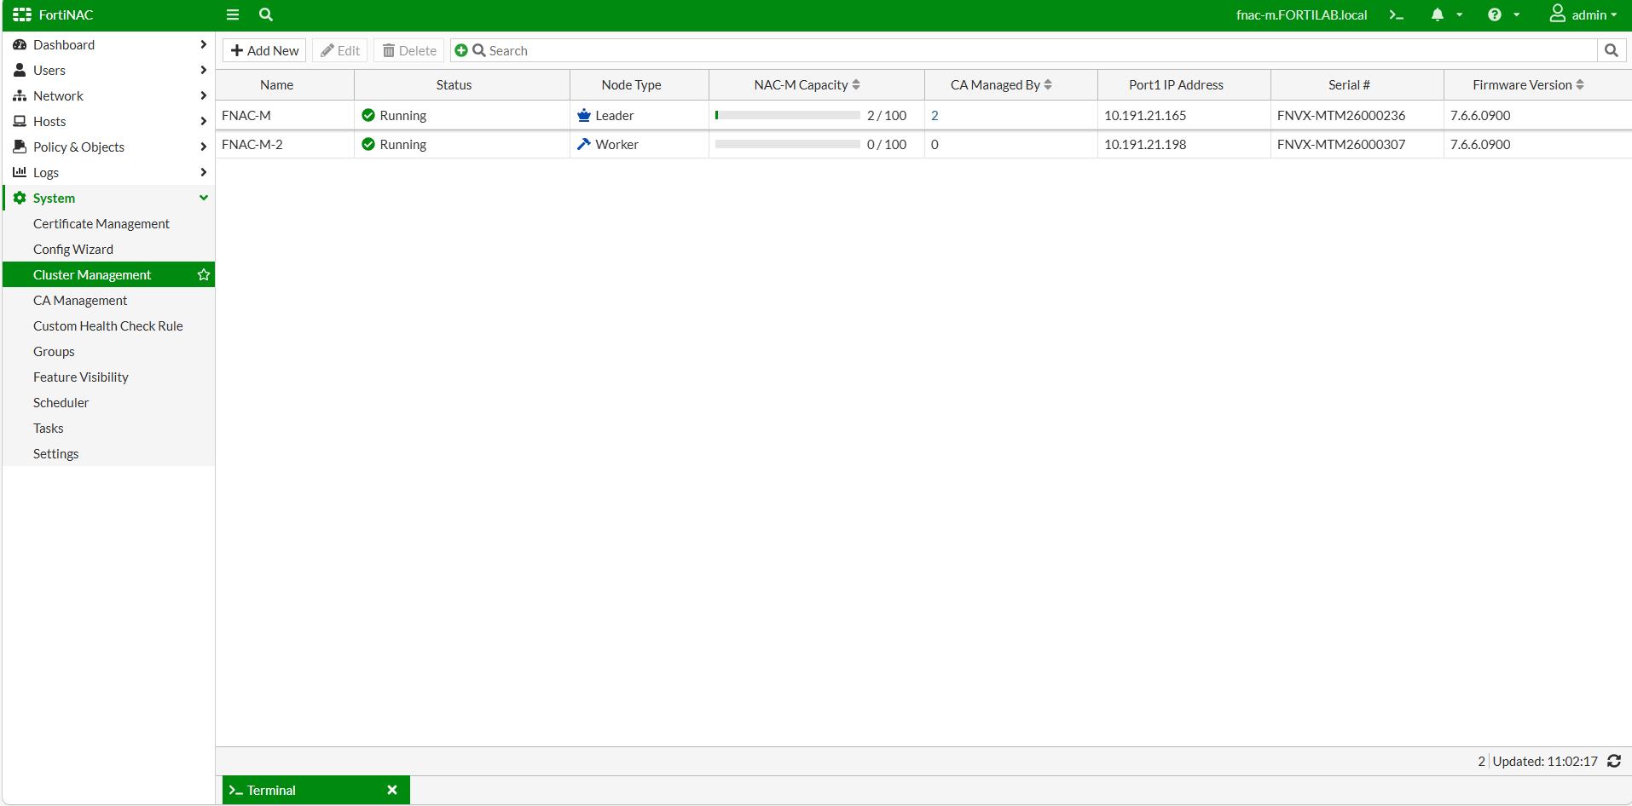Viewport: 1632px width, 806px height.
Task: Favorite Cluster Management with star icon
Action: pyautogui.click(x=204, y=274)
